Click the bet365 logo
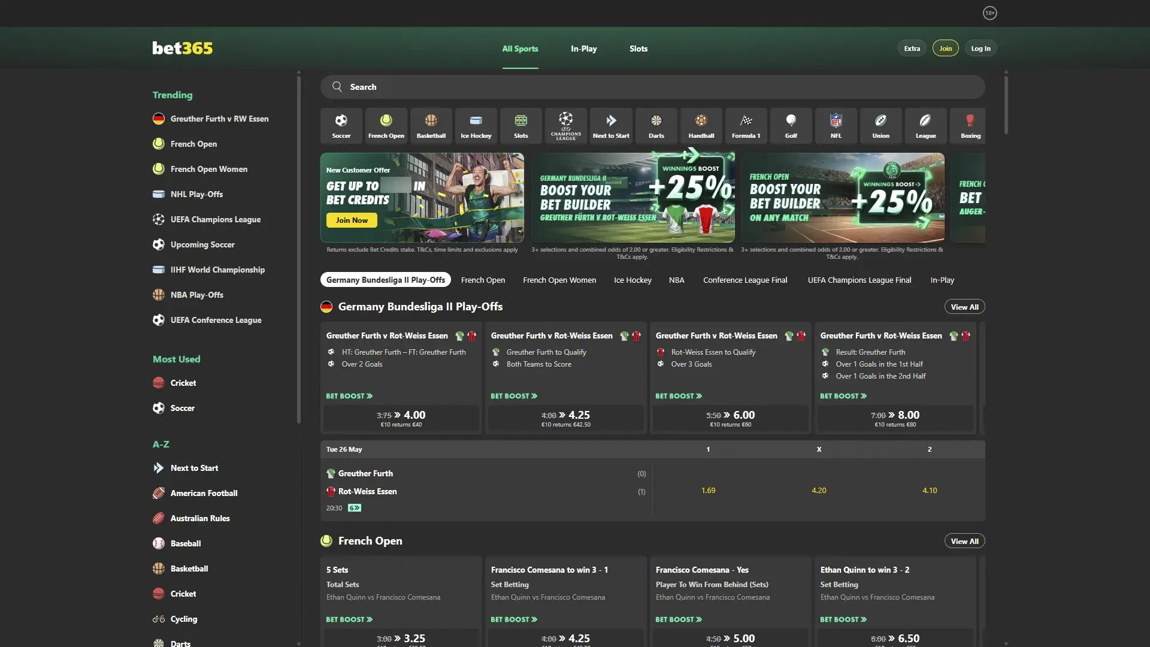Image resolution: width=1150 pixels, height=647 pixels. click(x=182, y=48)
